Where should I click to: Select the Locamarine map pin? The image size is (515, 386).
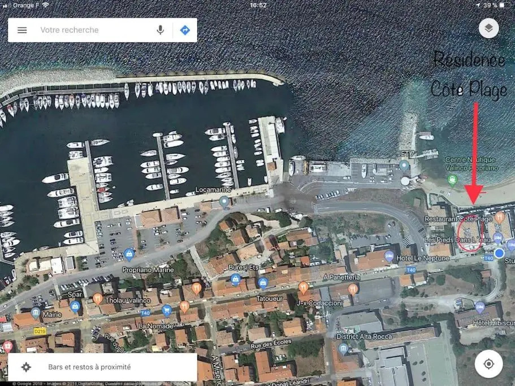224,202
